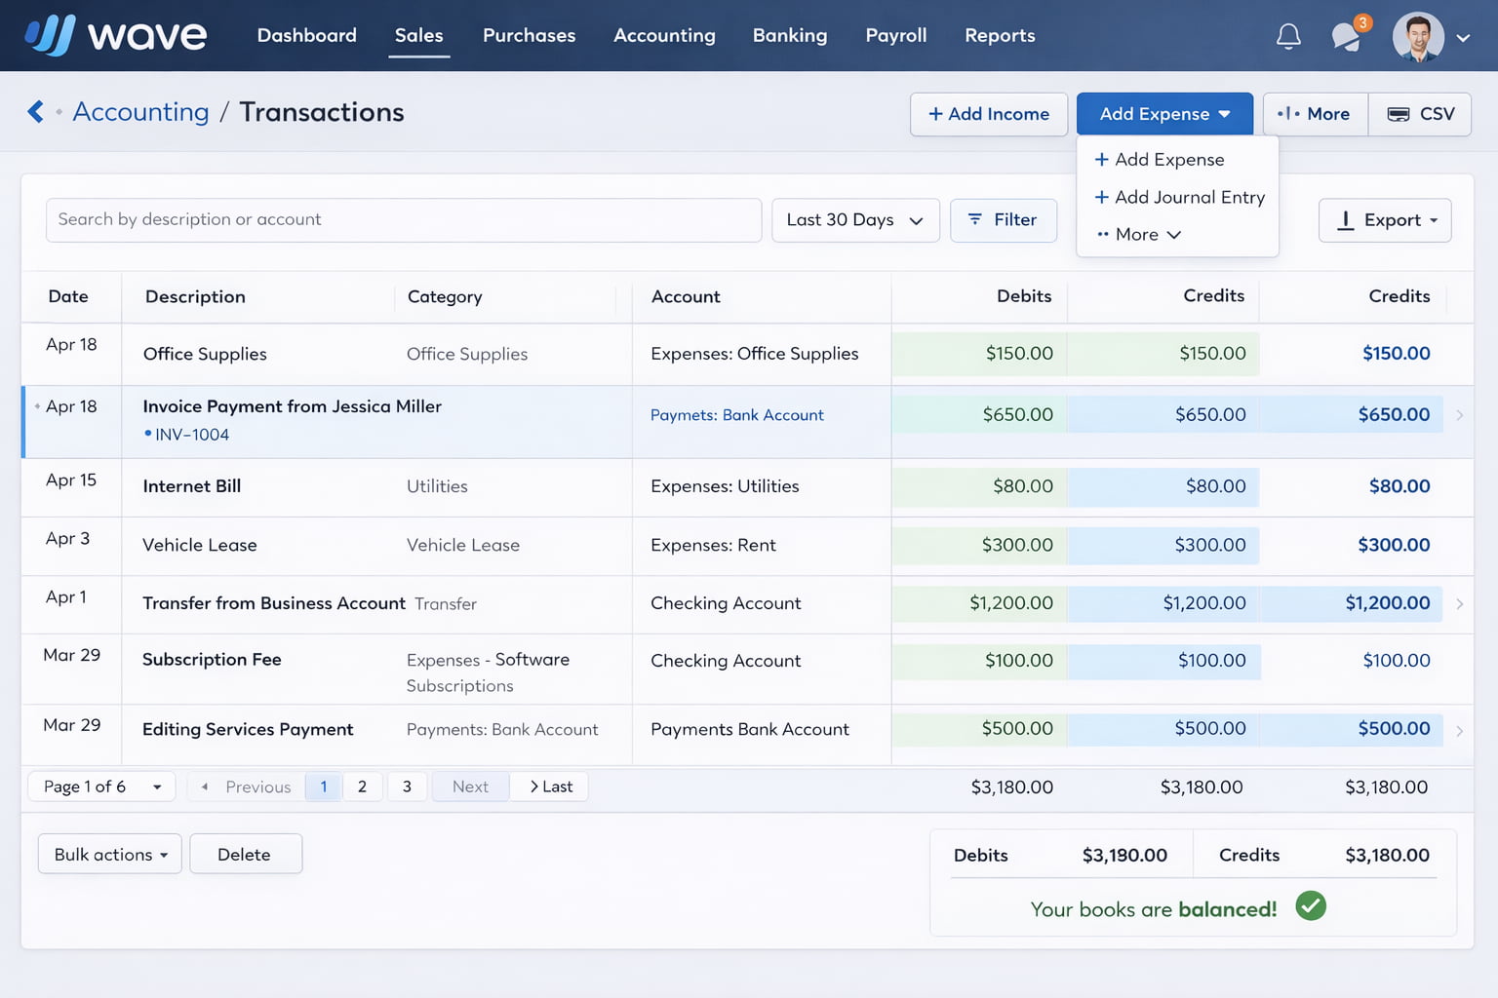This screenshot has width=1498, height=998.
Task: Click the green balanced checkmark icon
Action: coord(1311,906)
